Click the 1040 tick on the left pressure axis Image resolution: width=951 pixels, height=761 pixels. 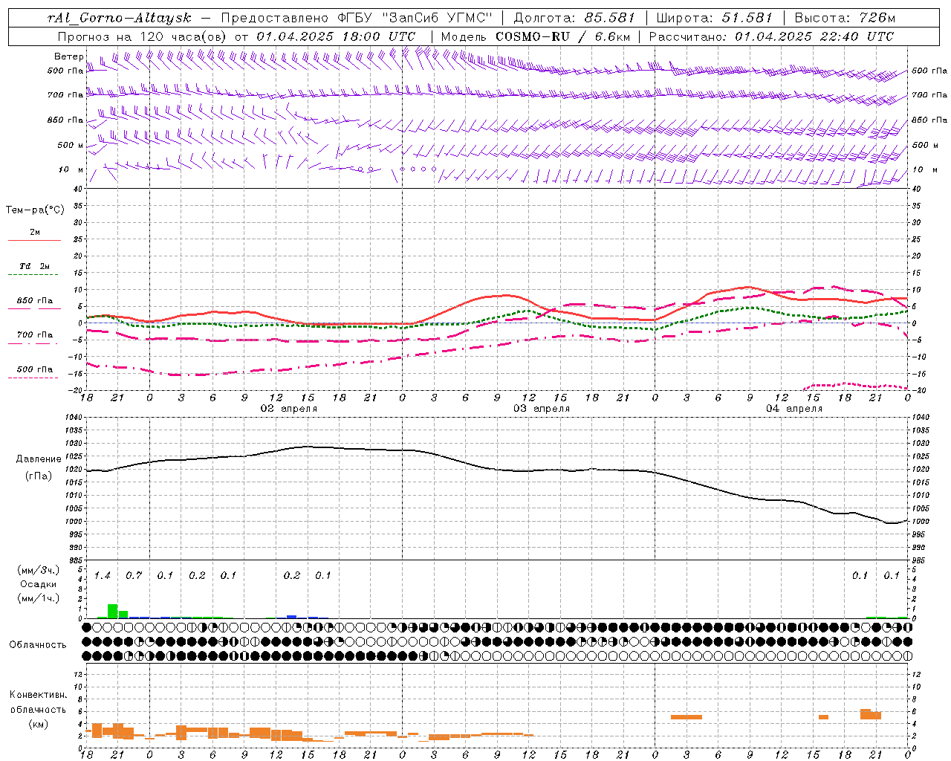click(74, 418)
